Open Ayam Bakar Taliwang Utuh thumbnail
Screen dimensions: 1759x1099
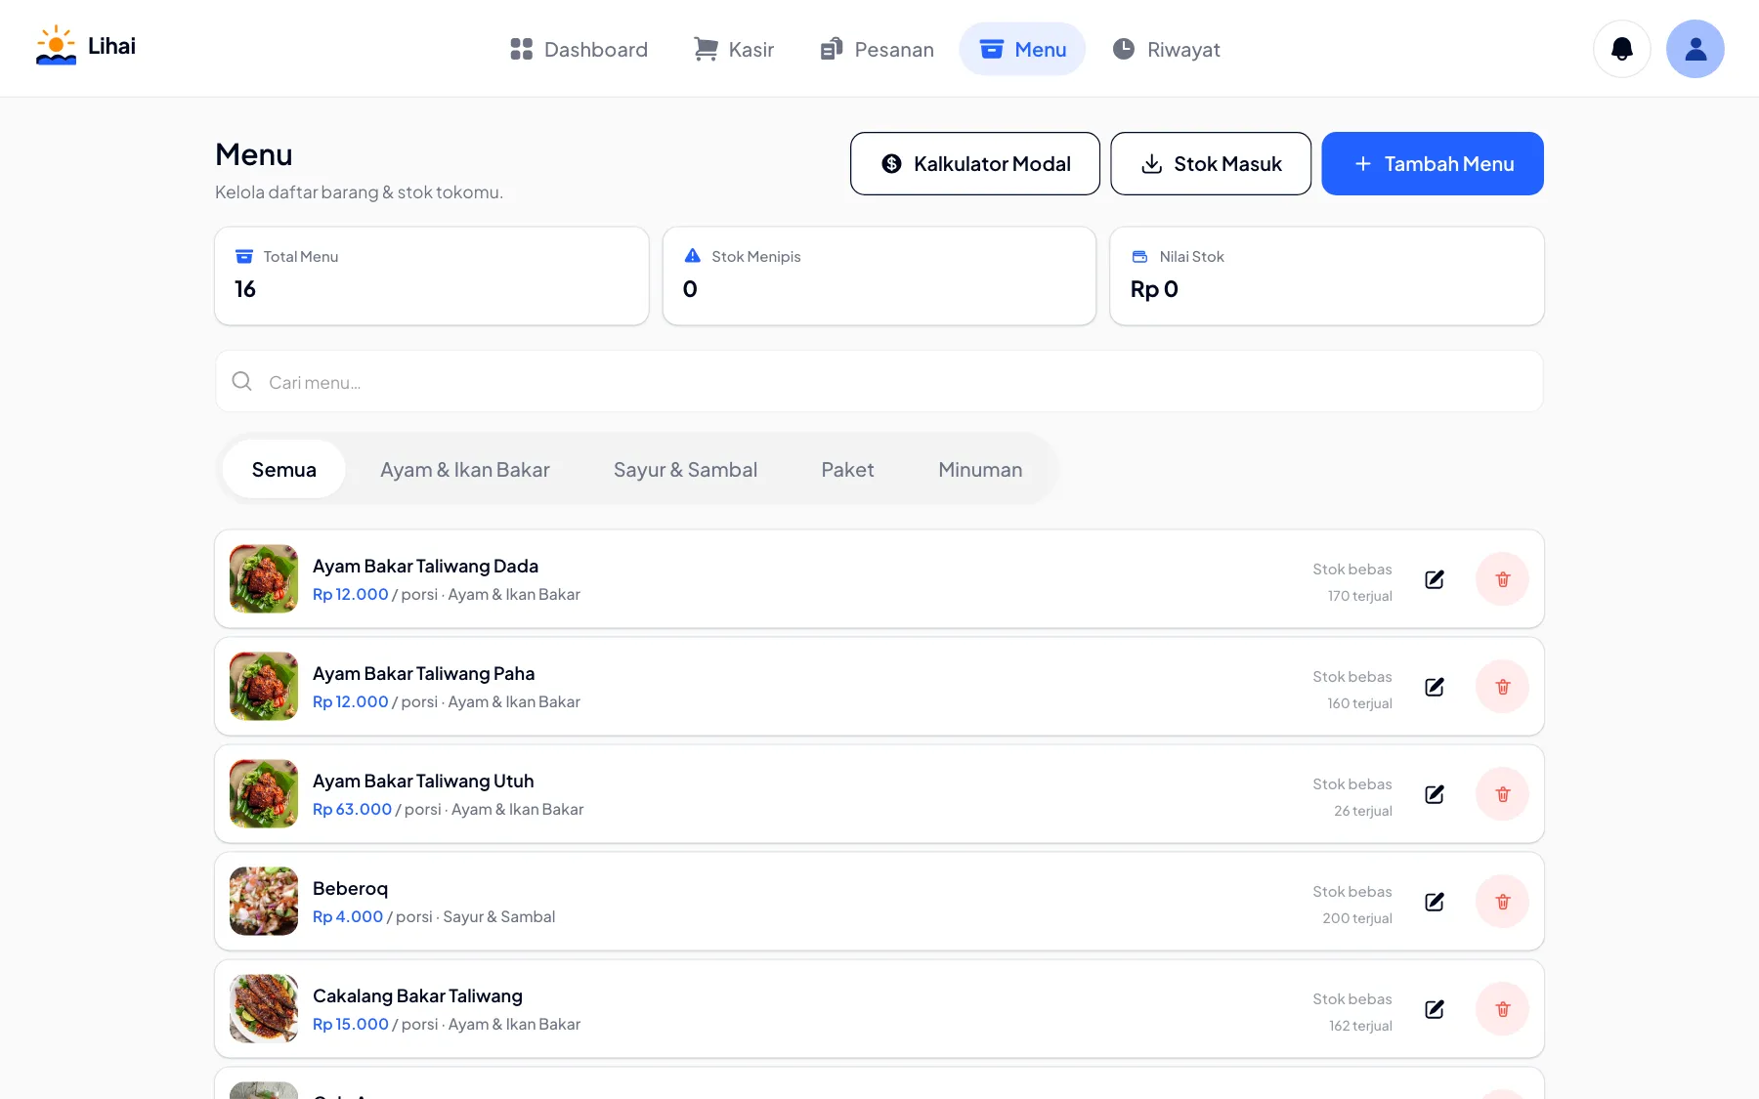pyautogui.click(x=264, y=793)
